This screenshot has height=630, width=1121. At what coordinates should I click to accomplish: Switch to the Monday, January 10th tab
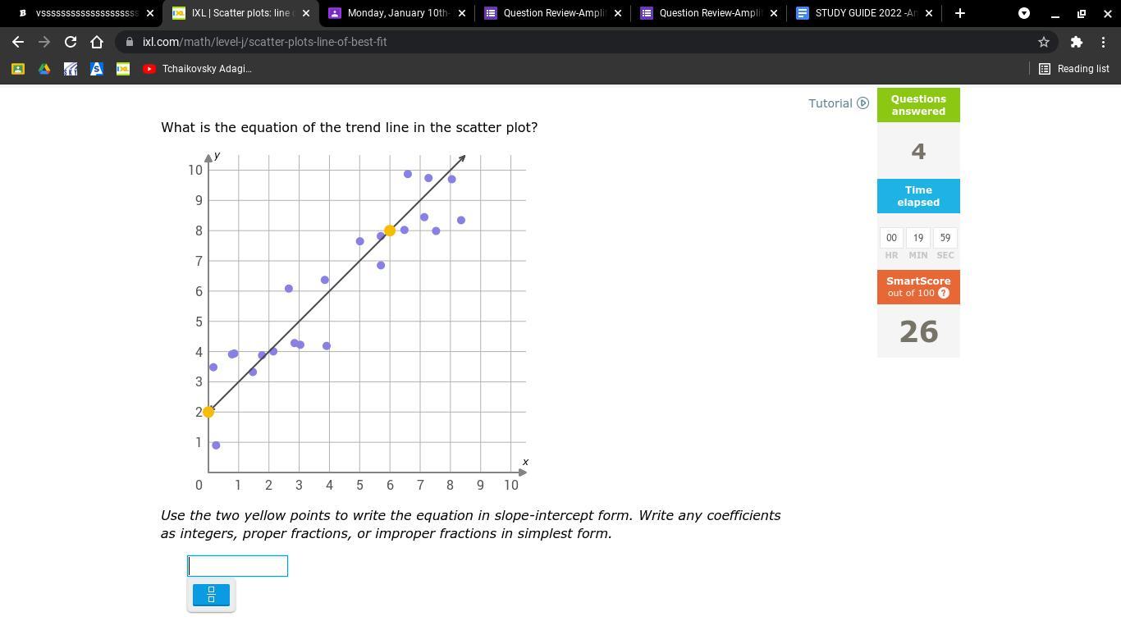tap(397, 13)
